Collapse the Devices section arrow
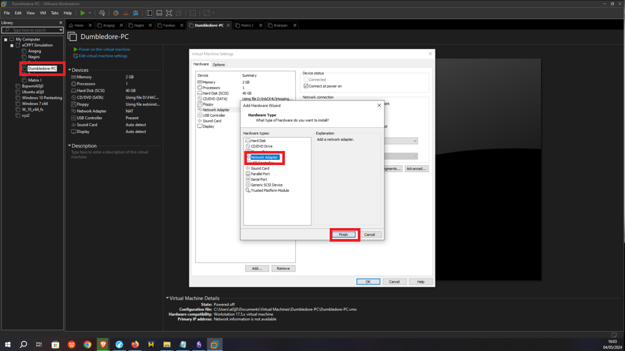Image resolution: width=625 pixels, height=351 pixels. click(x=69, y=70)
